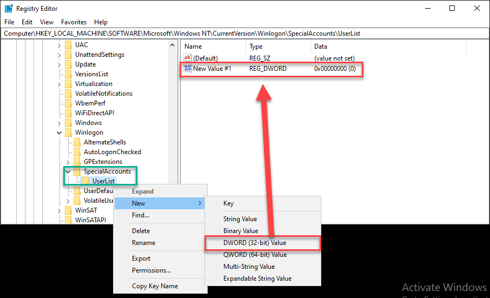Expand the GPExtensions tree node
The width and height of the screenshot is (490, 298).
tap(68, 162)
